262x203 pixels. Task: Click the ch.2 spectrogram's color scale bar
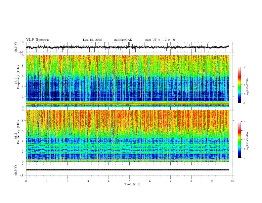[x=239, y=140]
